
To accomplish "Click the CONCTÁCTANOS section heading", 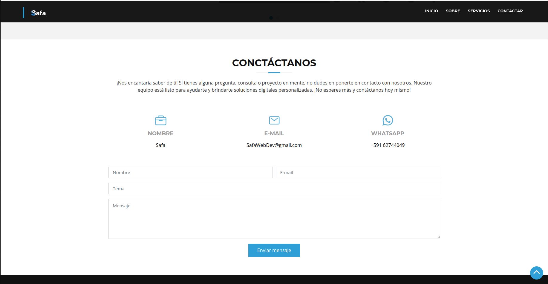I will click(274, 63).
